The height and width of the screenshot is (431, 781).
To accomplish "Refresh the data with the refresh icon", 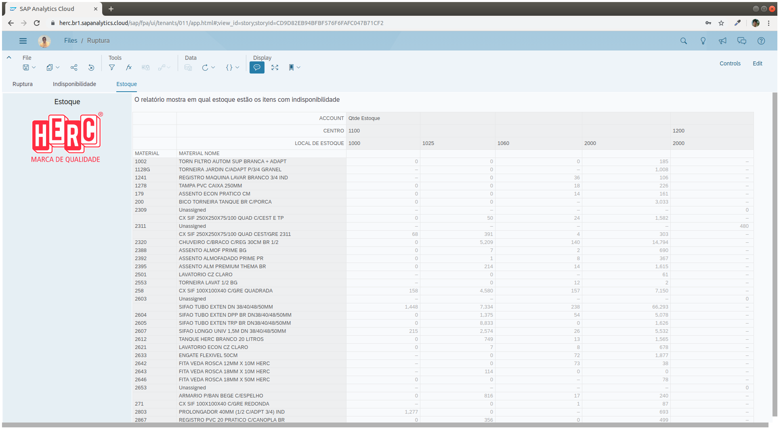I will coord(205,67).
